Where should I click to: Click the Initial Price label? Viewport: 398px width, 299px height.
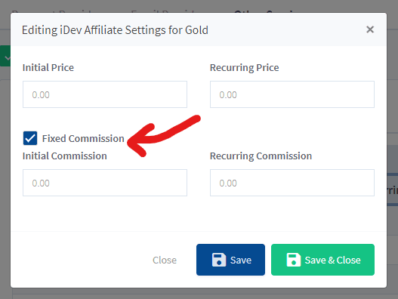(x=48, y=67)
